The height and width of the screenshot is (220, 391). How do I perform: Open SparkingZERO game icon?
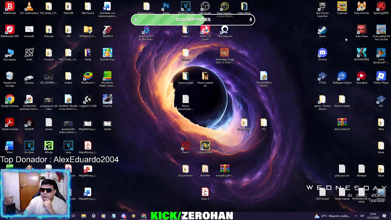(x=381, y=8)
